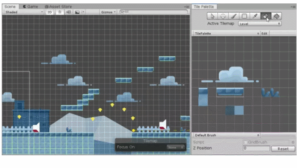The width and height of the screenshot is (297, 168).
Task: Select the two square block tiles in palette
Action: pos(235,110)
